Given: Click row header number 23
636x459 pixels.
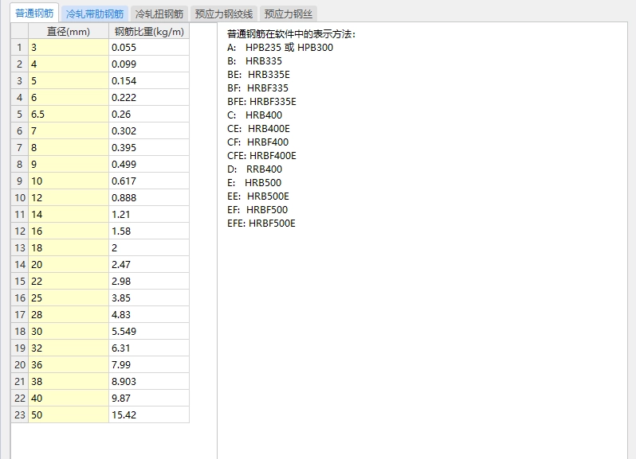Looking at the screenshot, I should point(19,414).
